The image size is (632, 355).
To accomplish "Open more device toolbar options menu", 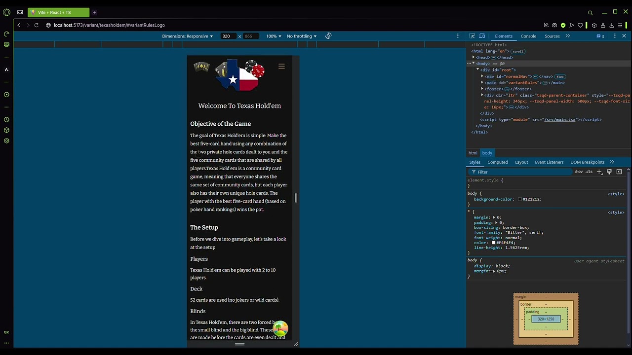I will (458, 36).
